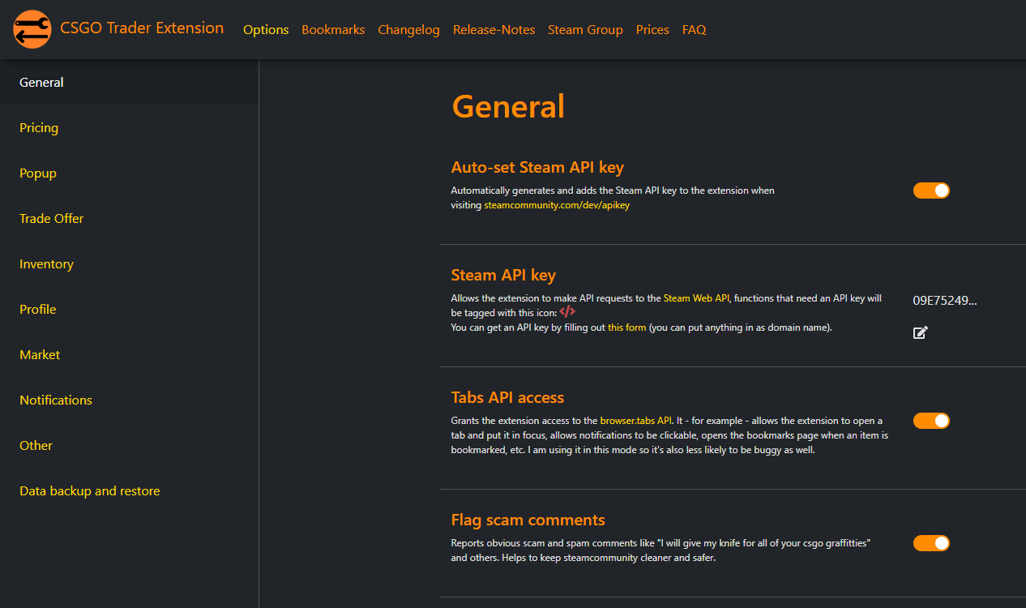Open Popup settings in sidebar
Screen dimensions: 1026x608
tap(129, 173)
